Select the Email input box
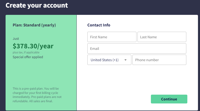Image resolution: width=200 pixels, height=111 pixels. click(137, 49)
